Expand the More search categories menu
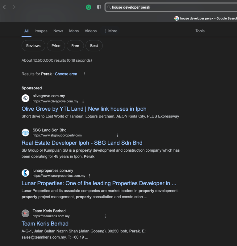The height and width of the screenshot is (246, 237). [x=111, y=31]
